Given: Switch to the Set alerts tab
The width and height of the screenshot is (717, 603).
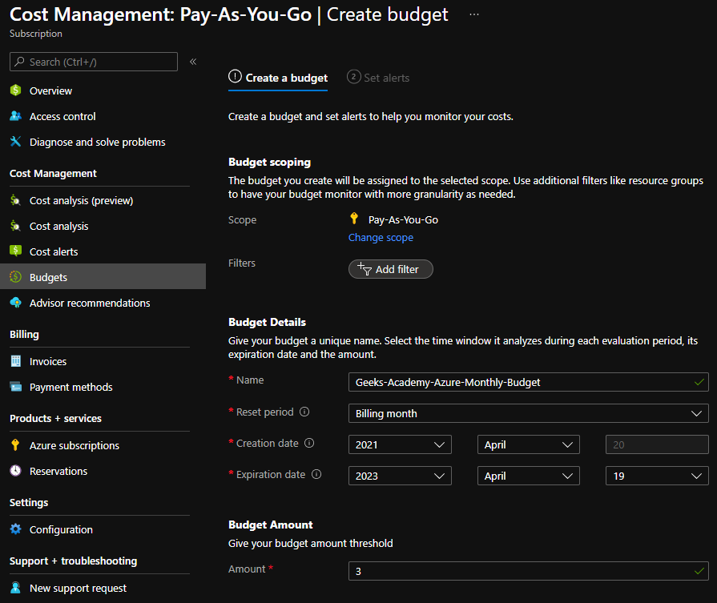Looking at the screenshot, I should click(378, 78).
